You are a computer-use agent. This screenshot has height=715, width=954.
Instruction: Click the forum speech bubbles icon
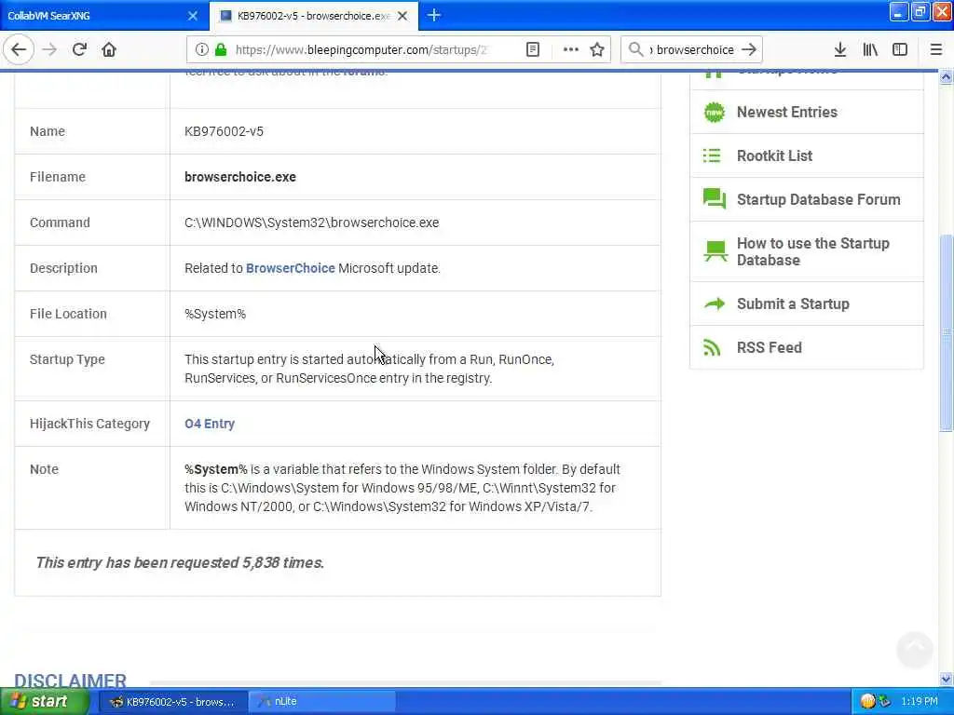[715, 199]
